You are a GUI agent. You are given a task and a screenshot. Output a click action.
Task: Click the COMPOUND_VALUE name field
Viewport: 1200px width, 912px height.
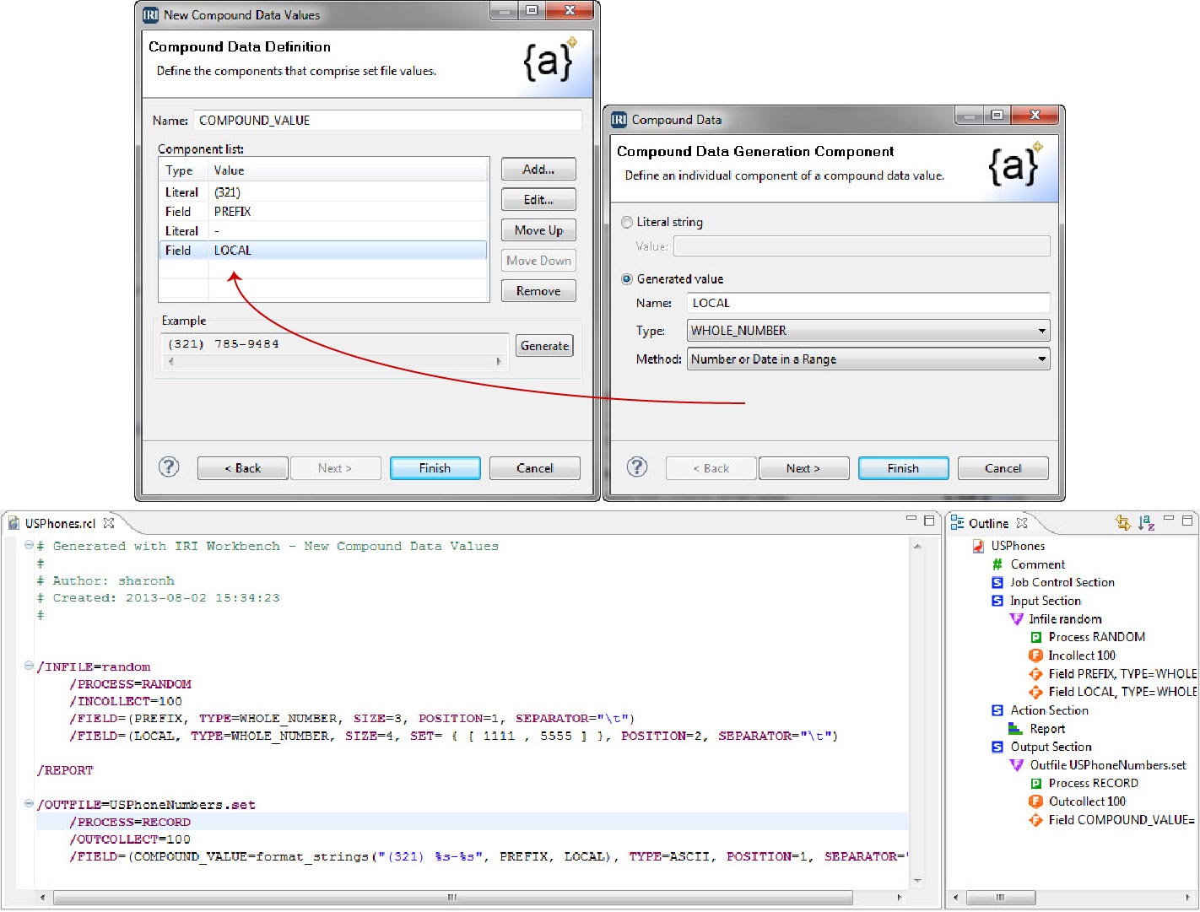coord(387,121)
